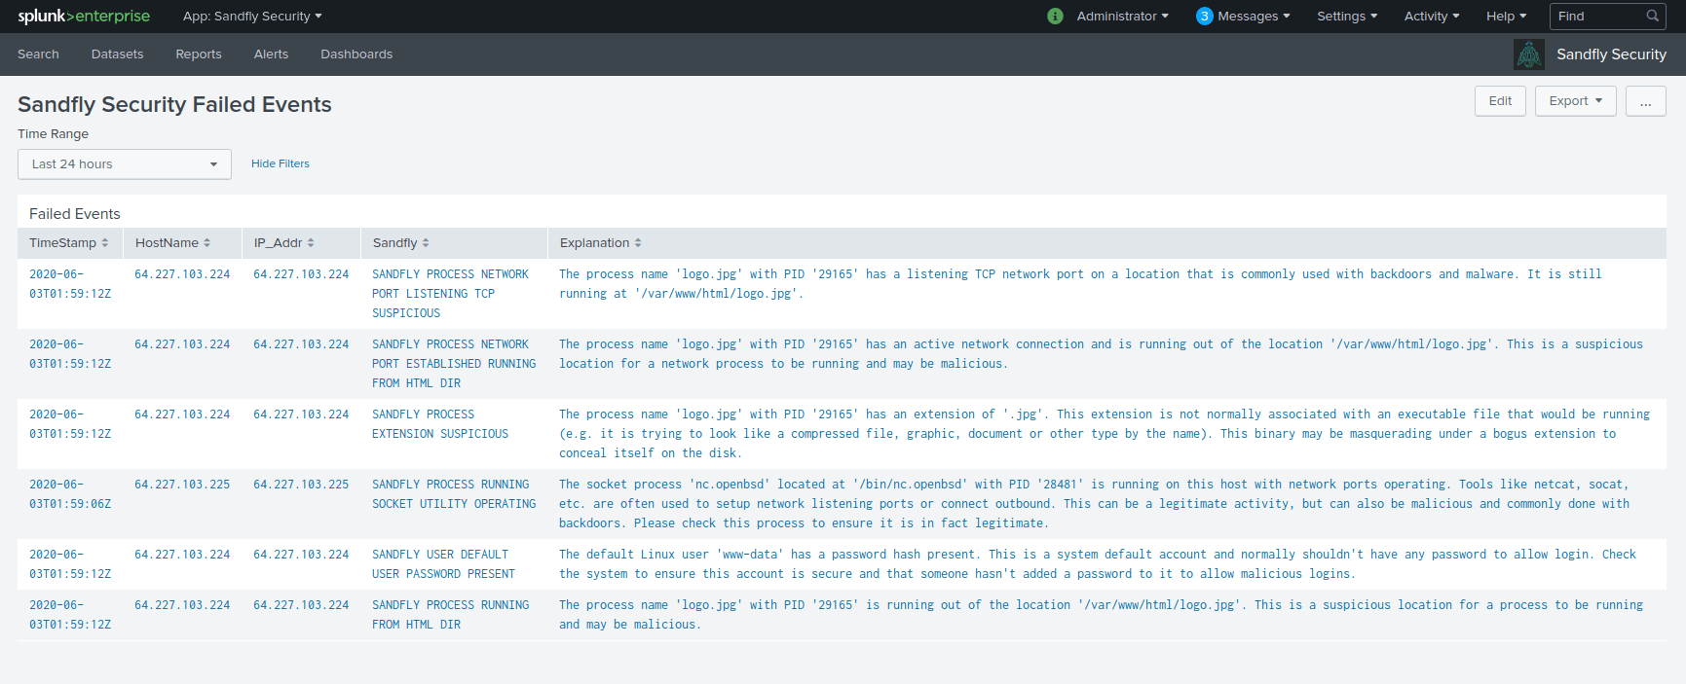
Task: Open the Datasets tab
Action: click(x=117, y=54)
